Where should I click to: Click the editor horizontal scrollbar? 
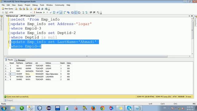tap(87, 56)
